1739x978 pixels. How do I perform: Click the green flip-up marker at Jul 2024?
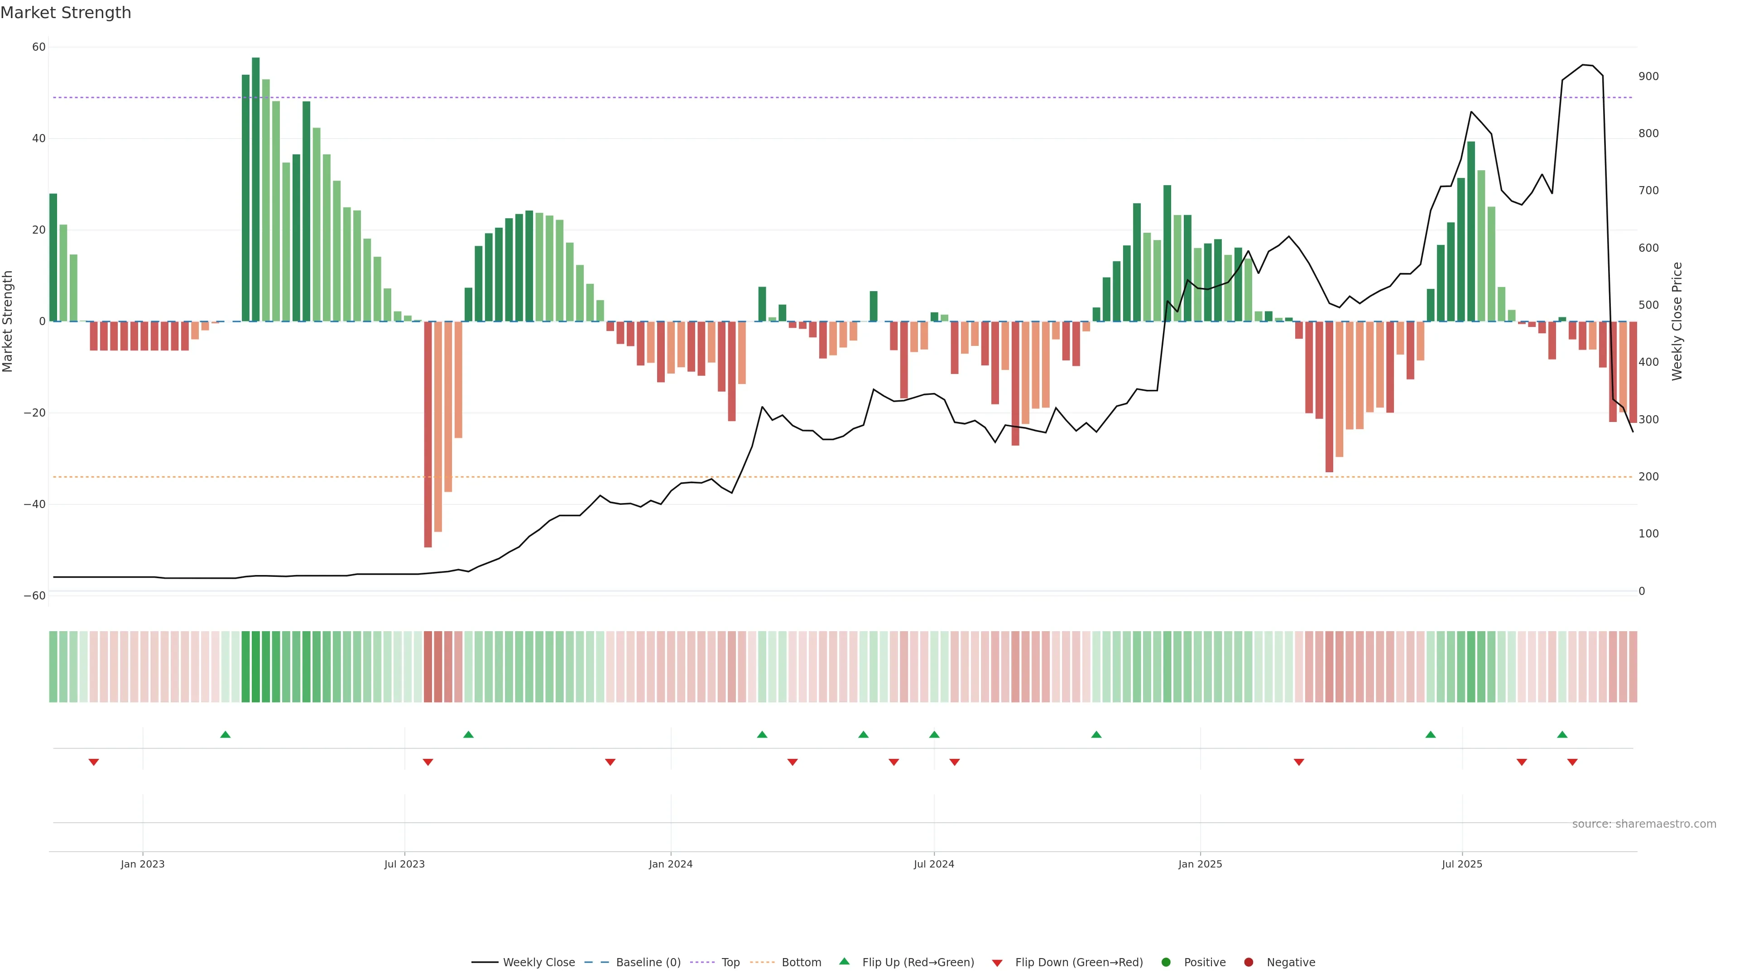pos(934,734)
